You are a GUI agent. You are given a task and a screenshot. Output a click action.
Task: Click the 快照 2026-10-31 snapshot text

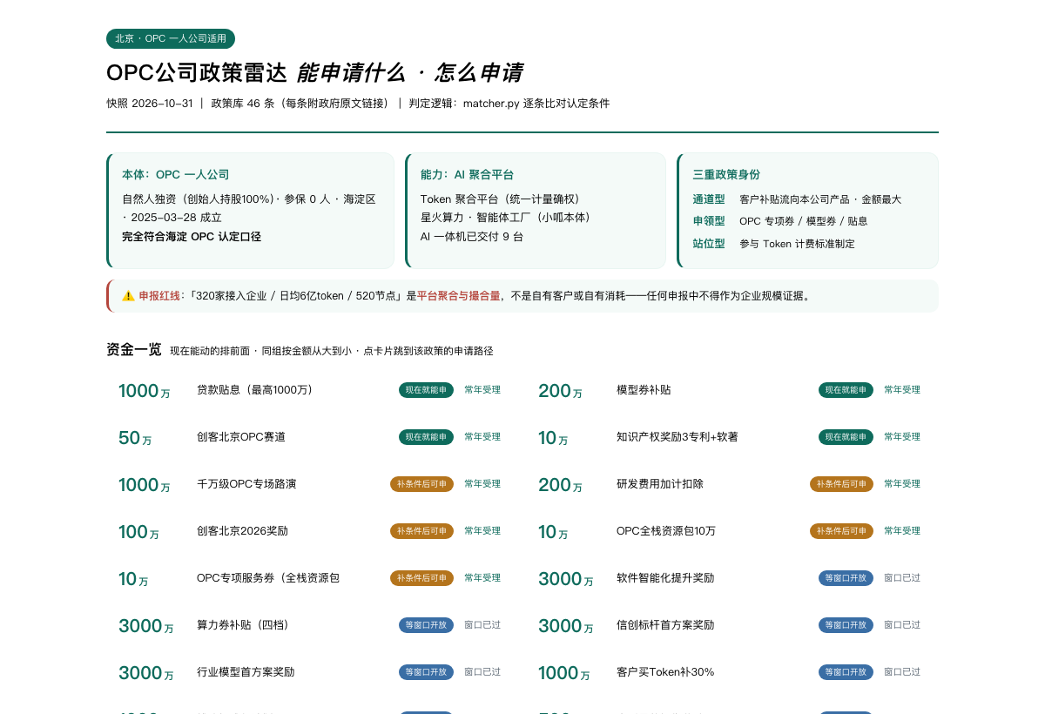coord(150,104)
